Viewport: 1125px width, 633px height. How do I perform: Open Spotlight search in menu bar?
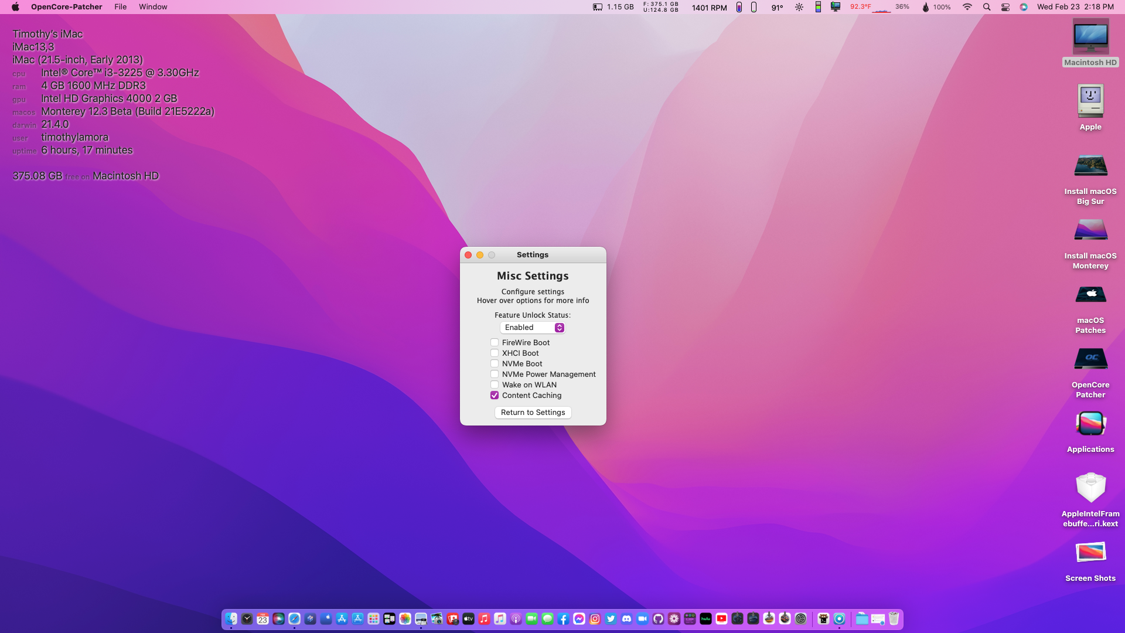point(987,7)
